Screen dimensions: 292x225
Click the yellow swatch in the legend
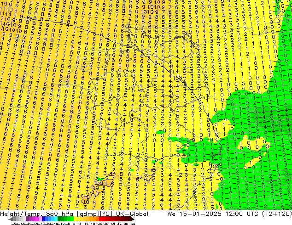(75, 219)
